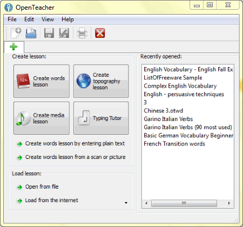Open a file using the folder toolbar icon
The width and height of the screenshot is (243, 227).
click(31, 33)
